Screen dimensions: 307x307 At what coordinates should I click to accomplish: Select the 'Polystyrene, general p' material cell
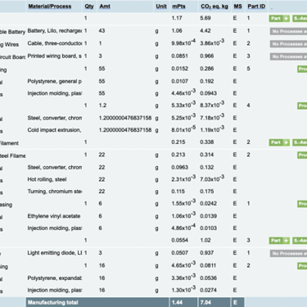point(55,81)
